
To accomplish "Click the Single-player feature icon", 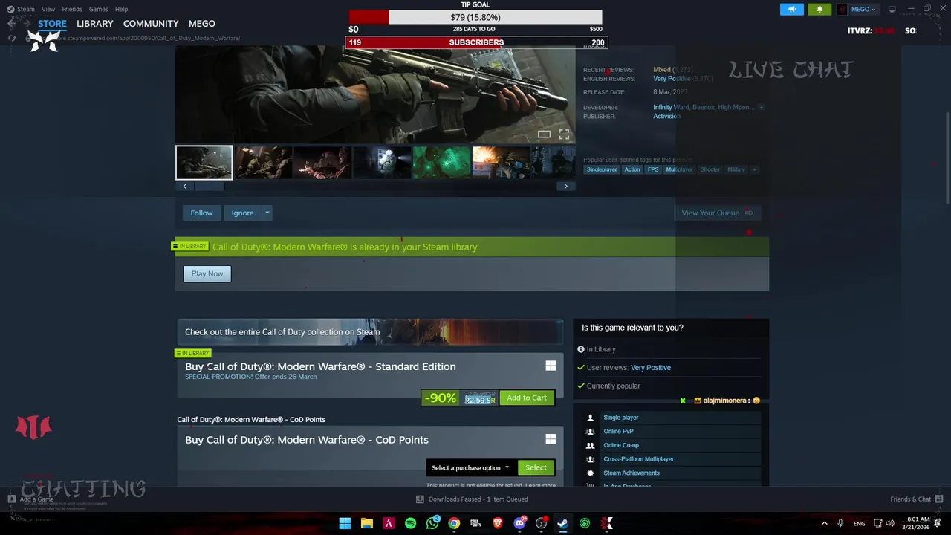I will pos(591,418).
